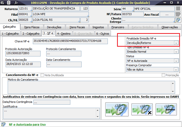This screenshot has height=127, width=182.
Task: Open the 4 - Destino subtab
Action: (64, 34)
